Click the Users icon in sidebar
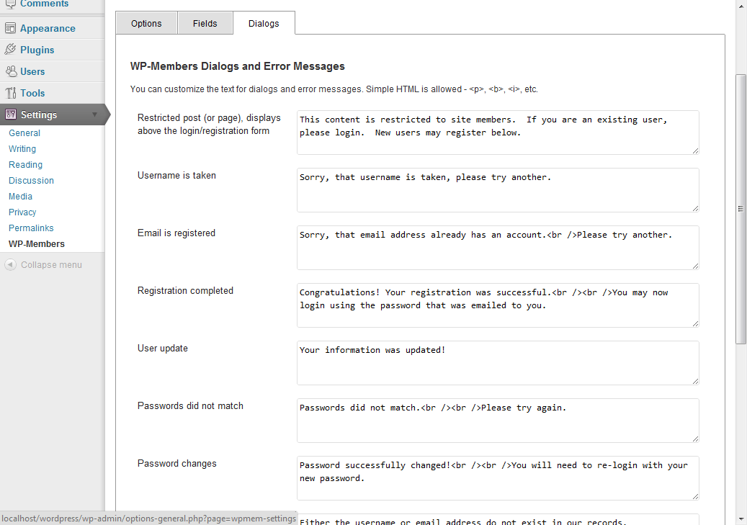The image size is (747, 525). coord(11,71)
